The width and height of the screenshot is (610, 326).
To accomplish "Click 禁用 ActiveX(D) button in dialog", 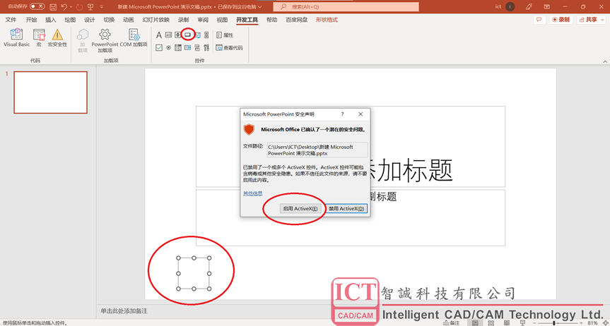I will (346, 209).
